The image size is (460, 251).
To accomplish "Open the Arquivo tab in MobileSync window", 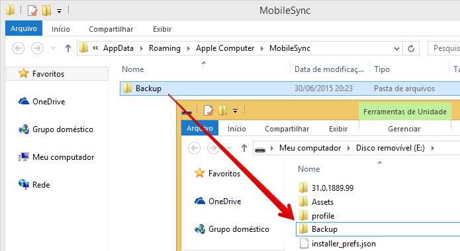I will click(24, 28).
